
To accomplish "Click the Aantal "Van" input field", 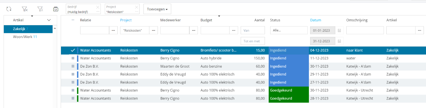I will [x=253, y=30].
